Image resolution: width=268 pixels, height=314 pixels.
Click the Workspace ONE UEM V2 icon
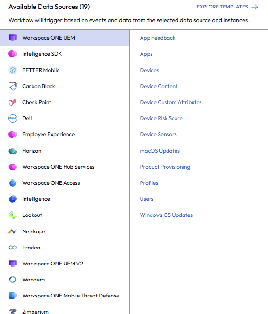coord(13,264)
